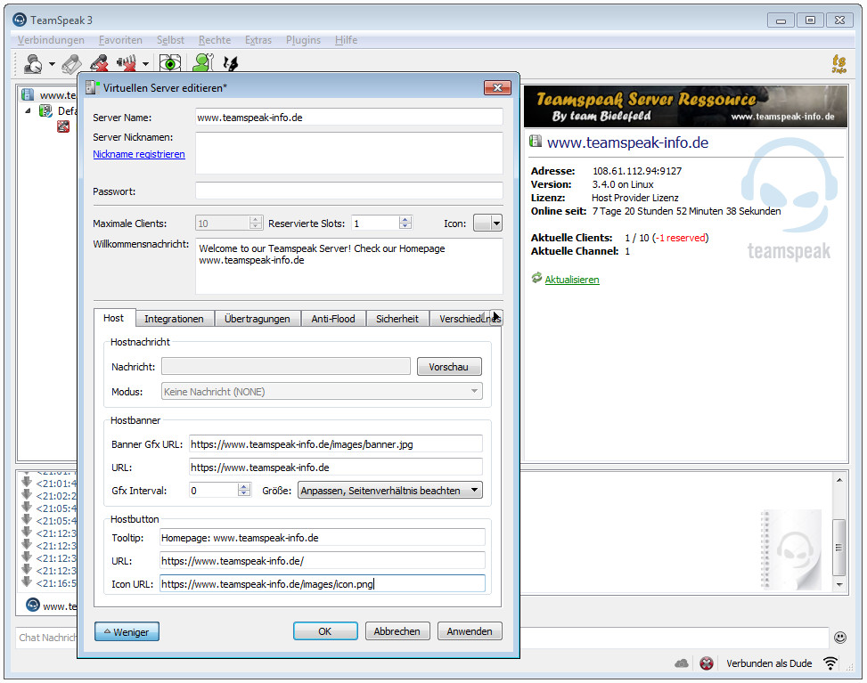Collapse the Default channel tree arrow
Image resolution: width=867 pixels, height=683 pixels.
coord(29,111)
